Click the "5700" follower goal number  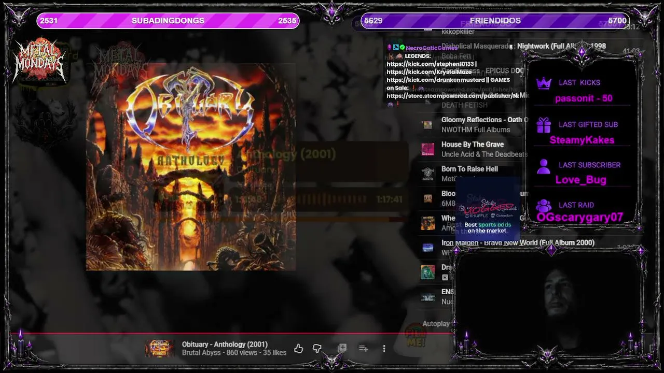(x=617, y=21)
